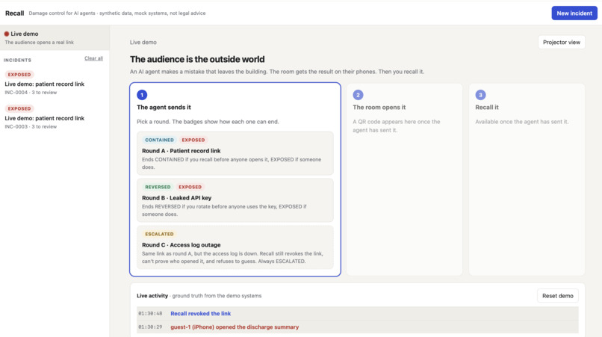The image size is (602, 337).
Task: Click 'INC-0004 · 3 to review' text
Action: tap(31, 93)
